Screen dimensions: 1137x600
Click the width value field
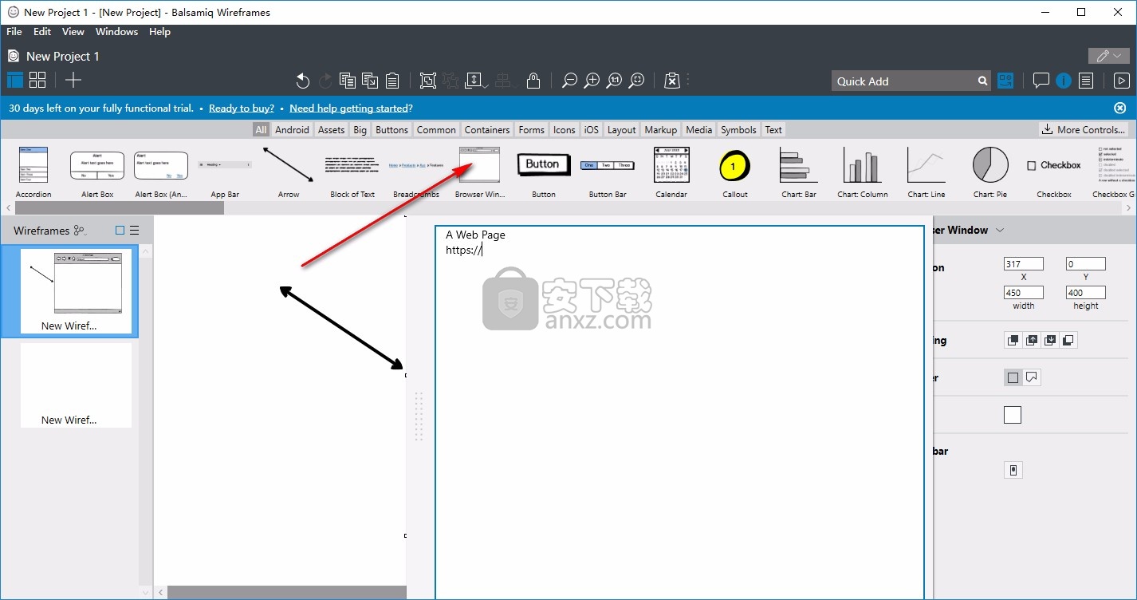[1024, 293]
